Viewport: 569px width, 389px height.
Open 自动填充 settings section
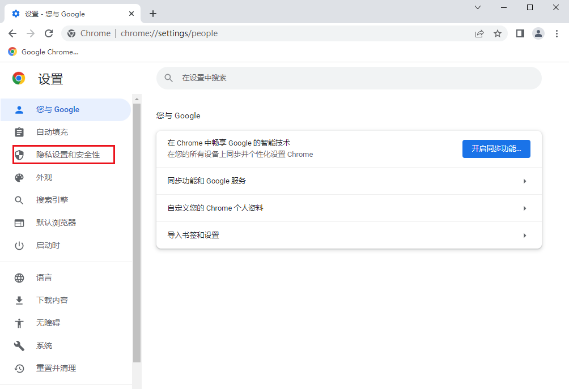65,132
